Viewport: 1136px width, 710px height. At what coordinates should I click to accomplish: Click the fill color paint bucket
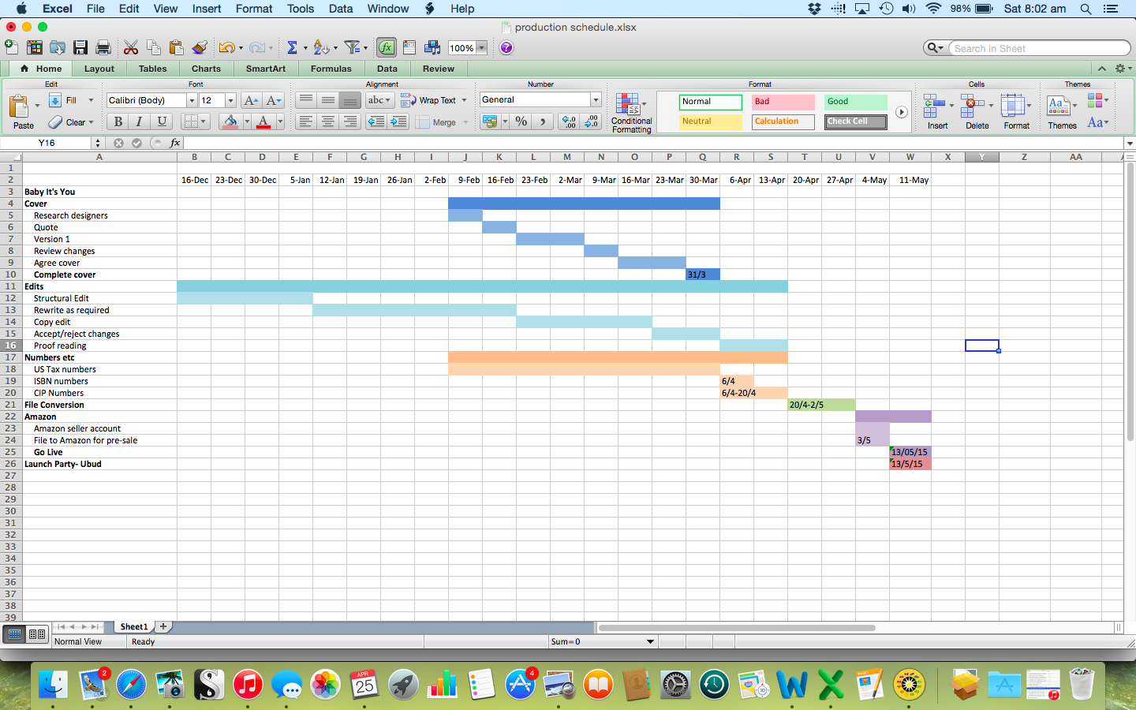pos(230,121)
